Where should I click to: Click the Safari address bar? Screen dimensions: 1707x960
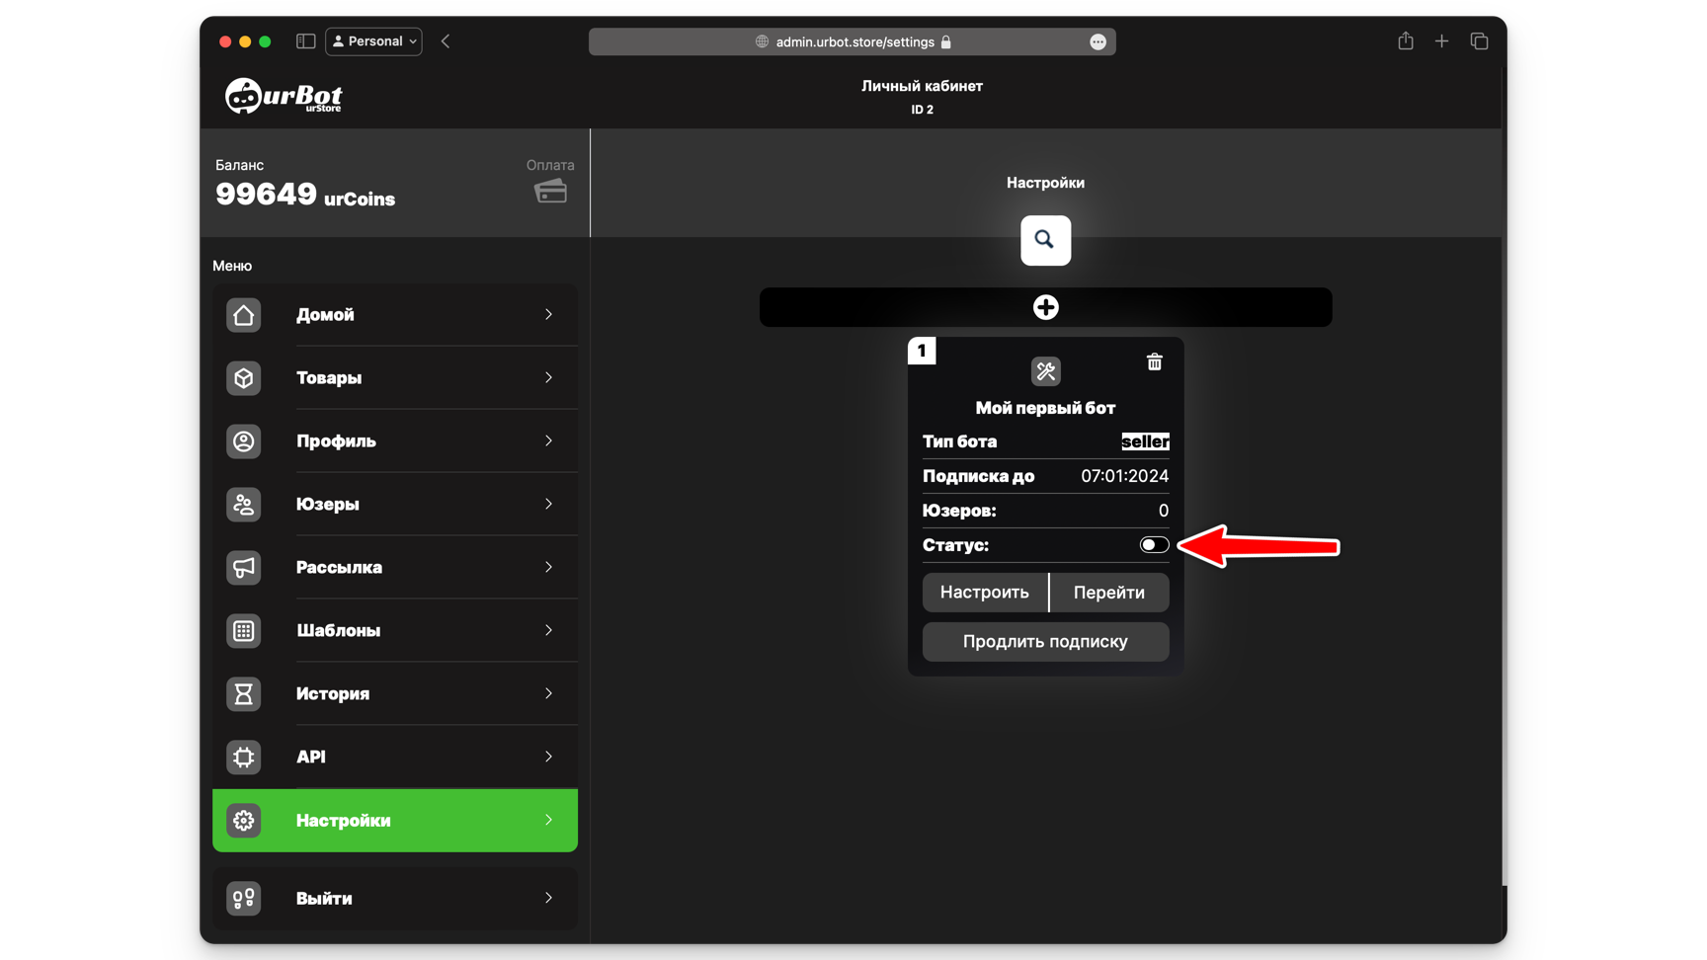point(852,41)
